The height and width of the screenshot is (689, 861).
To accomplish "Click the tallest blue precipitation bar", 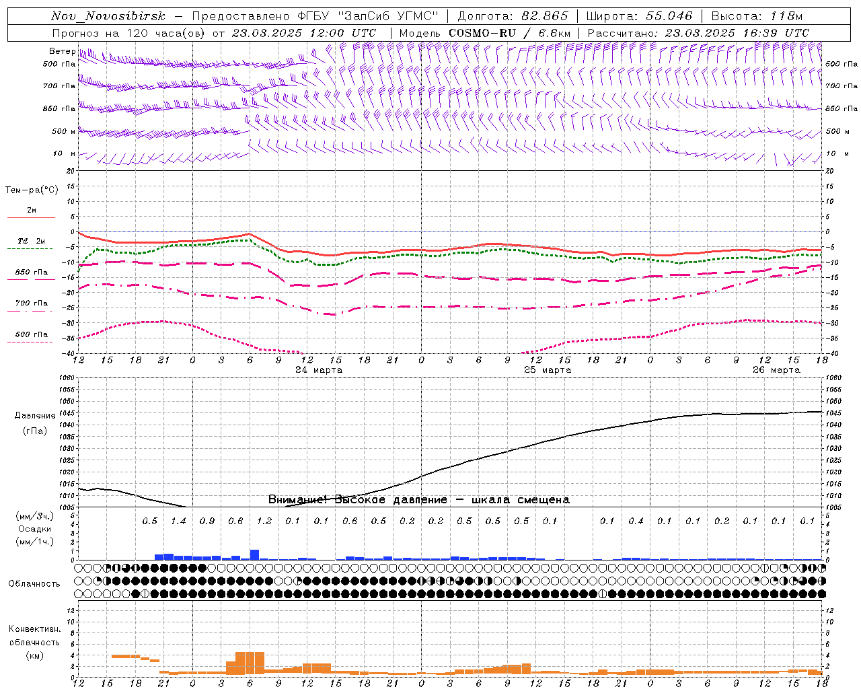I will [x=254, y=555].
